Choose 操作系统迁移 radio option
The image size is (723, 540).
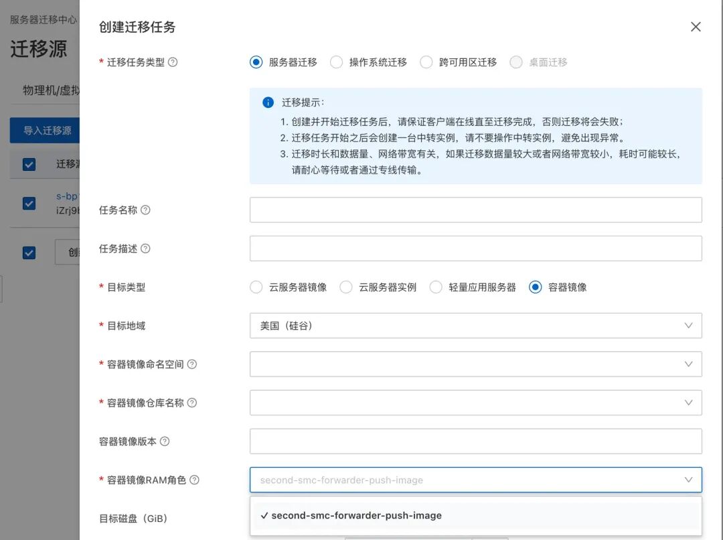[x=337, y=62]
